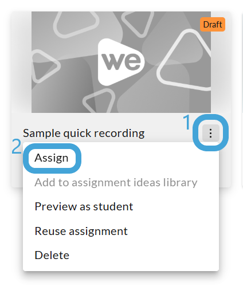Image resolution: width=243 pixels, height=286 pixels.
Task: Click the triangle outline at thumbnail top-left
Action: click(x=76, y=24)
